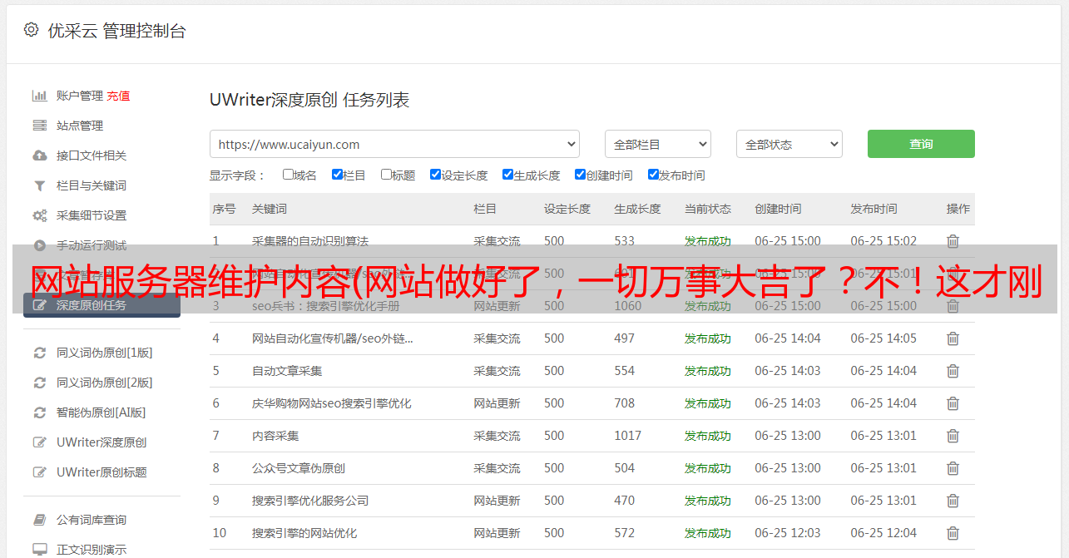Uncheck the 创建时间 checkbox
1069x558 pixels.
point(580,175)
